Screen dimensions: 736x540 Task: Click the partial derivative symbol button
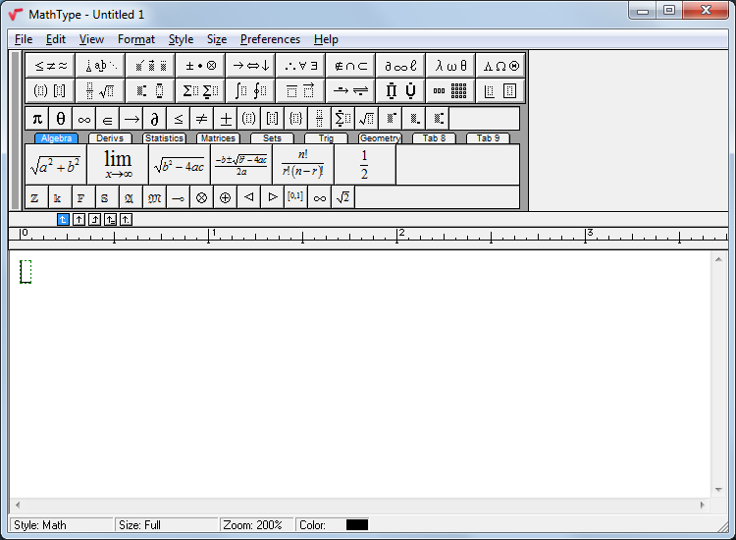pyautogui.click(x=154, y=119)
